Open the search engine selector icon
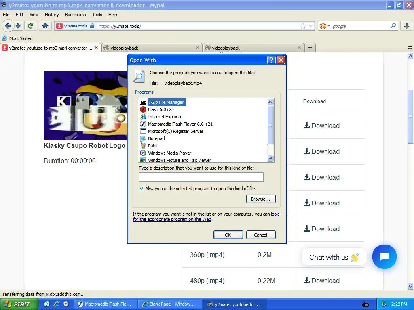 (x=325, y=26)
